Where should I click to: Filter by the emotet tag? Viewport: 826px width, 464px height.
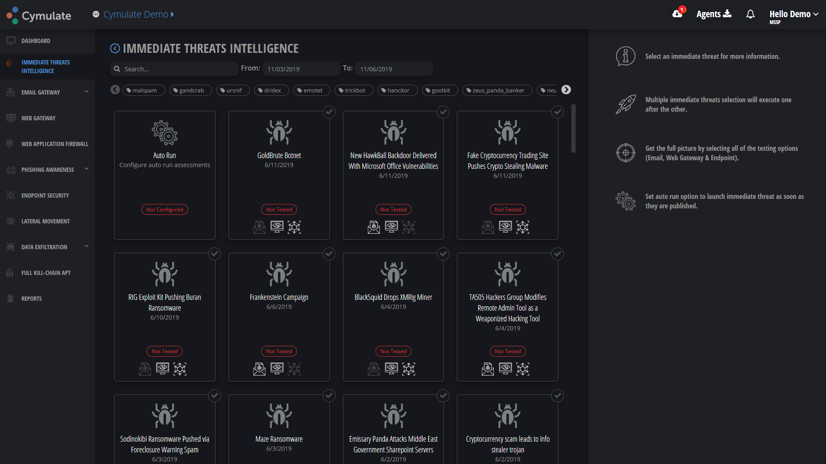311,90
